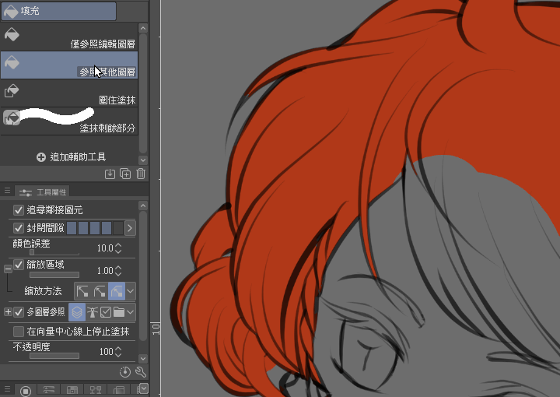The image size is (560, 397).
Task: Open the 縮放方法 dropdown arrow
Action: 131,291
